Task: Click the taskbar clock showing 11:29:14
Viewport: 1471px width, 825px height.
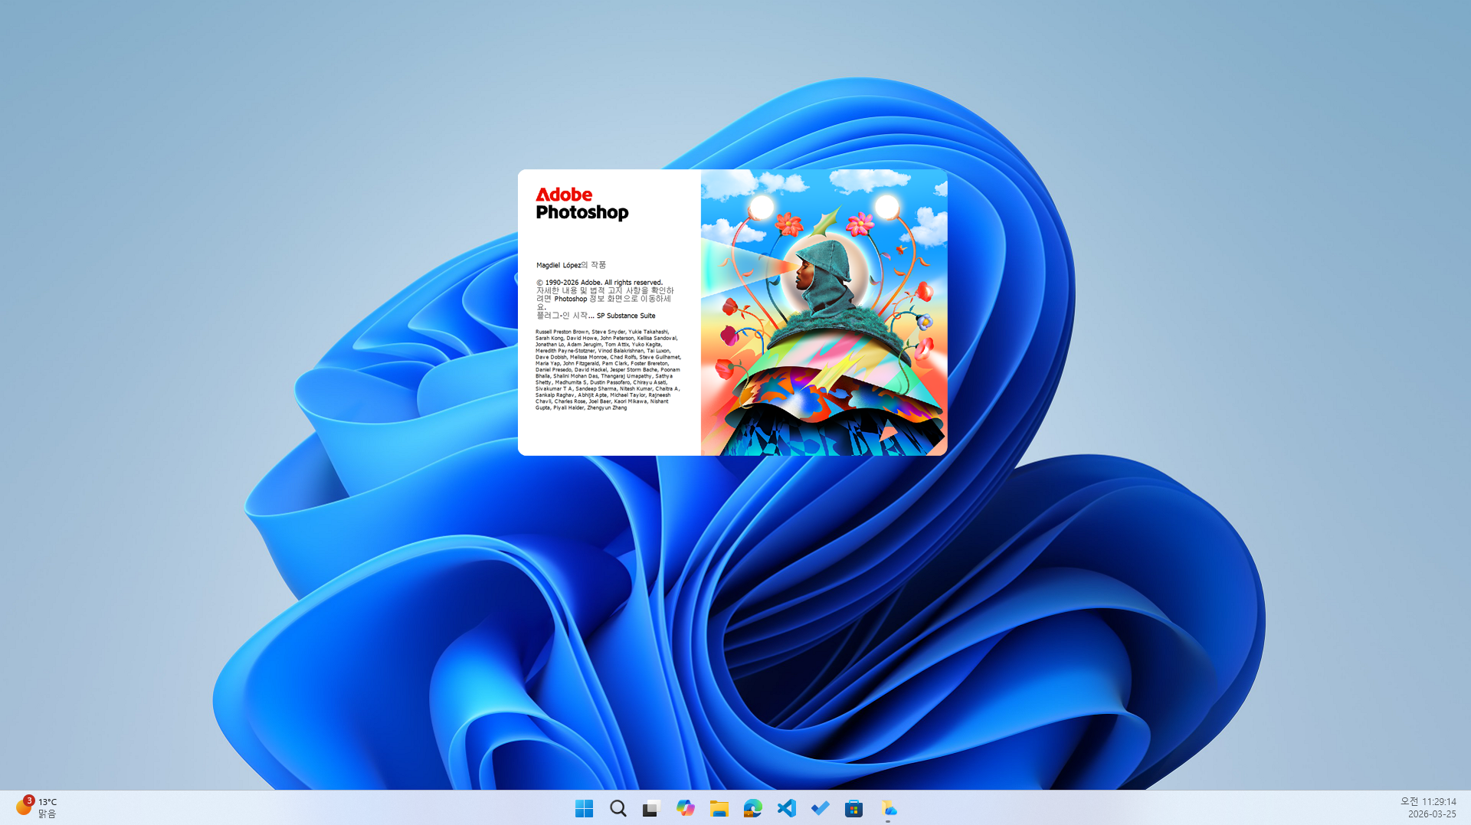Action: coord(1428,801)
